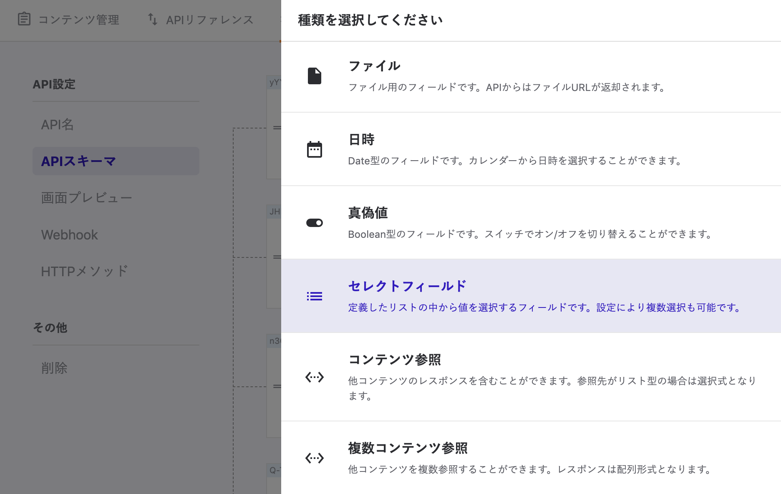Pick the 真偽値 Boolean field type
Image resolution: width=781 pixels, height=494 pixels.
tap(368, 213)
